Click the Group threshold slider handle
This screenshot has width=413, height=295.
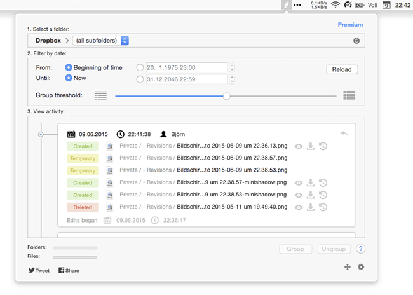click(227, 96)
